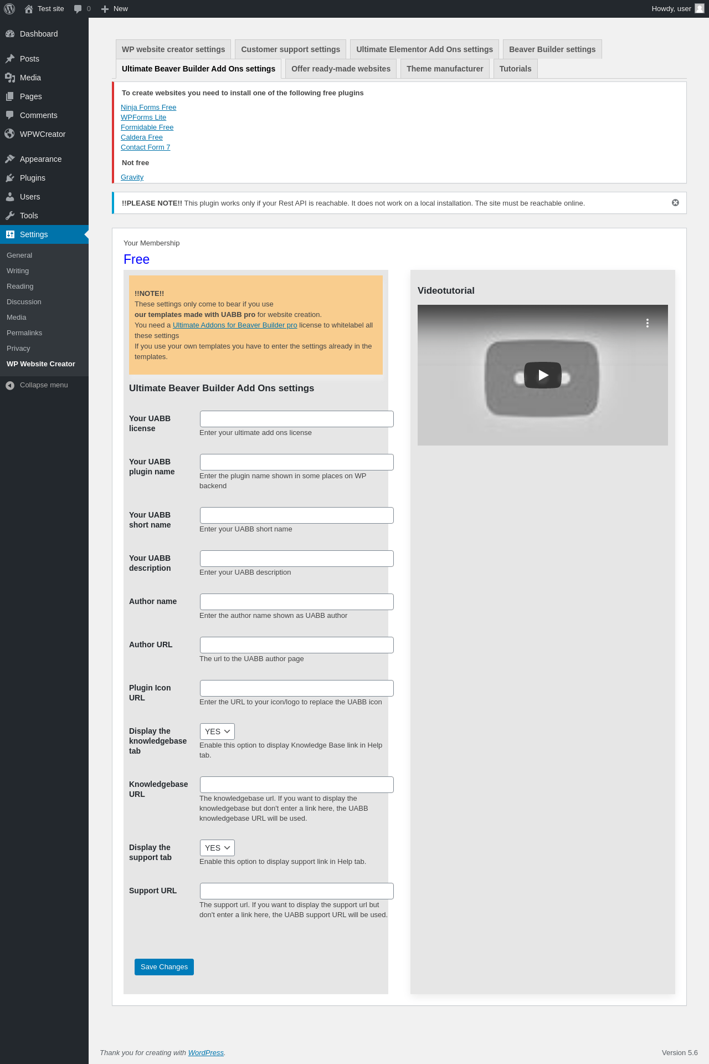The width and height of the screenshot is (709, 1064).
Task: Switch to WP website creator settings tab
Action: tap(173, 49)
